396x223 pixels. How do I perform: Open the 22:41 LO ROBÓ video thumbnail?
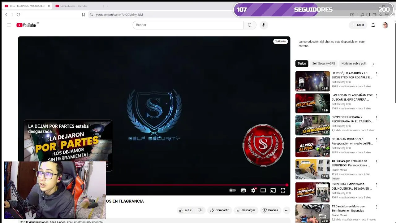pos(312,81)
